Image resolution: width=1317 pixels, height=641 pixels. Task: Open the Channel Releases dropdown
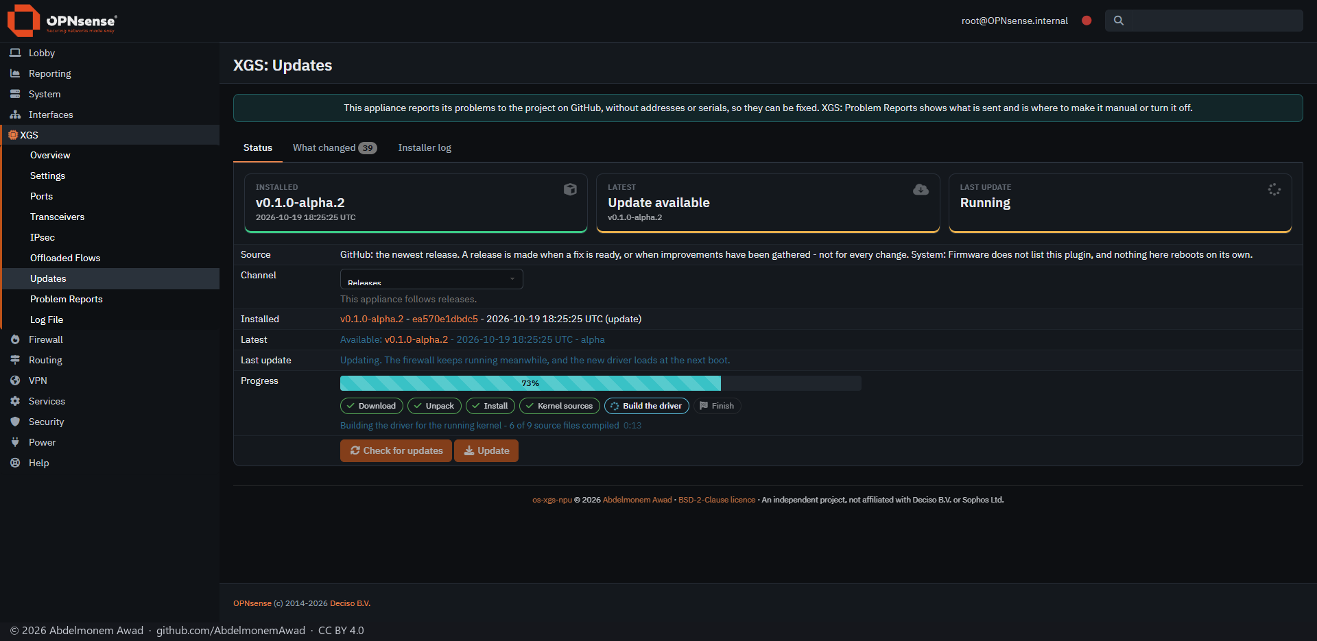click(x=431, y=279)
